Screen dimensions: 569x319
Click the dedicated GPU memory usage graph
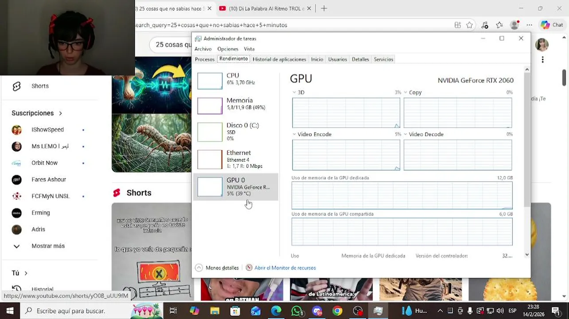coord(402,195)
